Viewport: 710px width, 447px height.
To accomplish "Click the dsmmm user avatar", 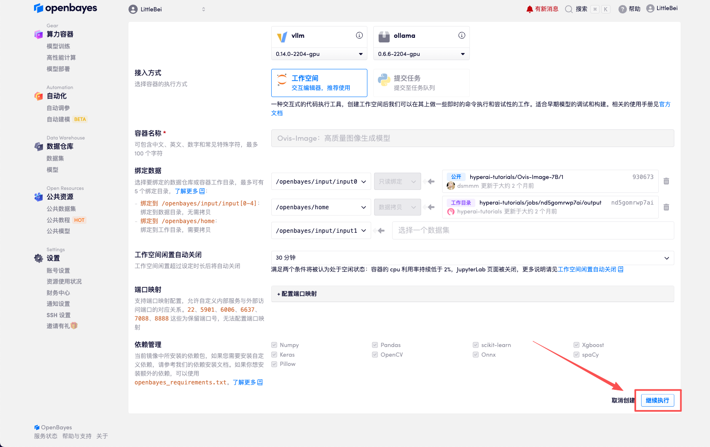I will pos(451,186).
